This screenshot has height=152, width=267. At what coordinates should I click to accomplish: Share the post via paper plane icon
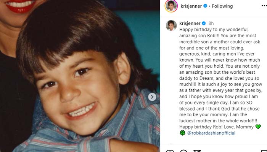tap(196, 151)
